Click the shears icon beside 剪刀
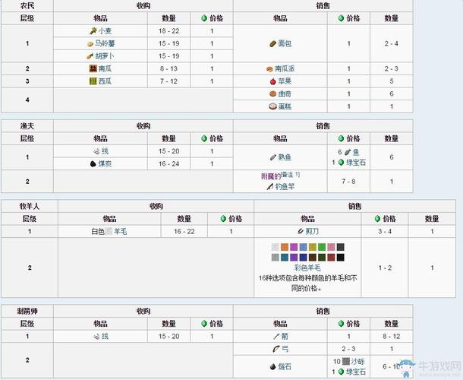 (x=298, y=230)
